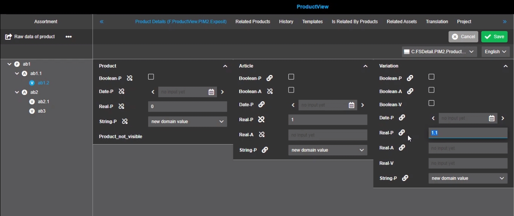Click the link icon next to Article Real-P
This screenshot has height=216, width=514.
pos(261,120)
